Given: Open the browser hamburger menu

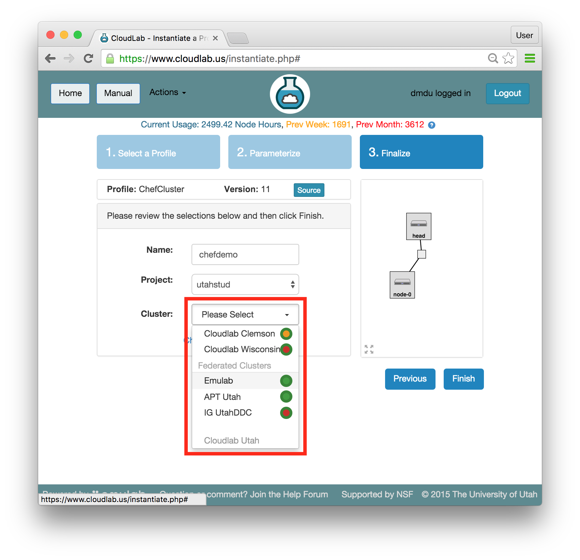Looking at the screenshot, I should (x=530, y=58).
